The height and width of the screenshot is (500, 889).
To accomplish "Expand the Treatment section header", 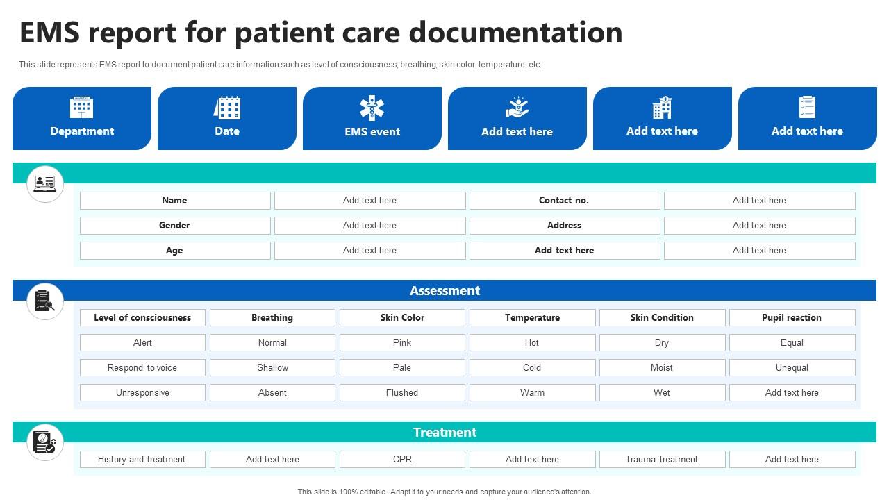I will 444,432.
